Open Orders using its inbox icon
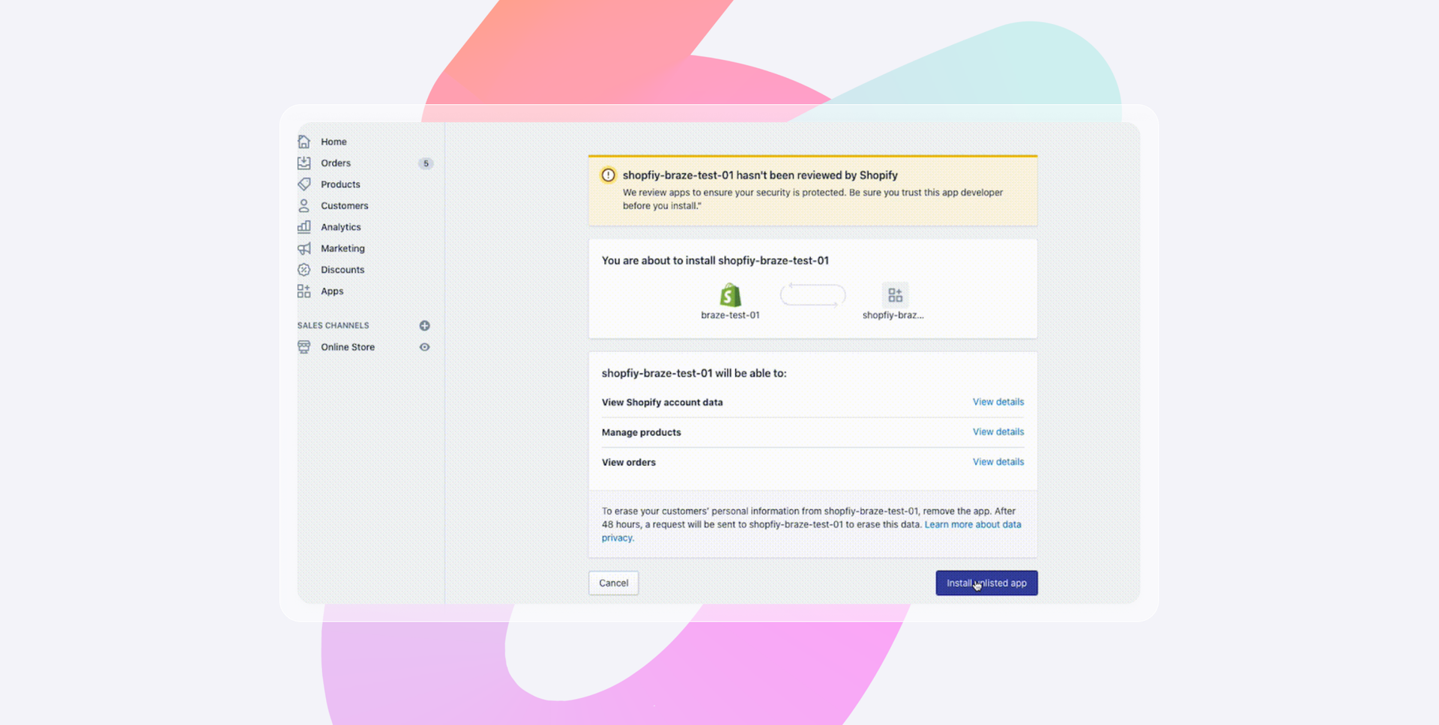 click(x=304, y=163)
